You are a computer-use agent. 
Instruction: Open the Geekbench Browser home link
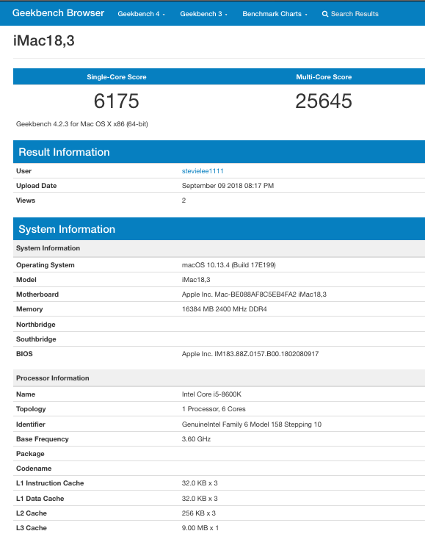[58, 13]
